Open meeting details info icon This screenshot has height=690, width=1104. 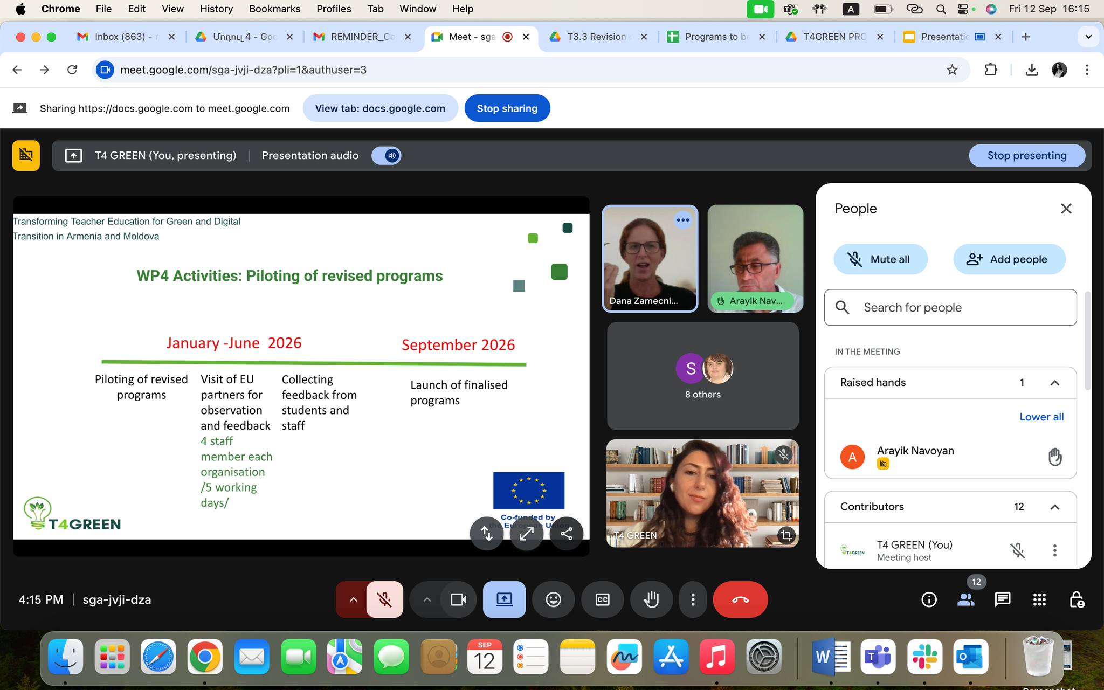click(x=929, y=599)
